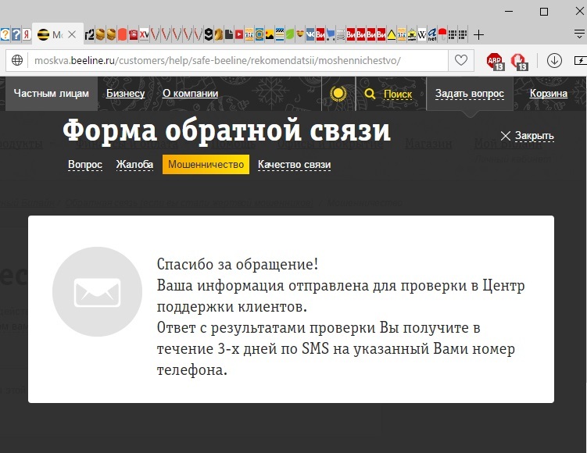Go to the Бизнесу section
The image size is (587, 453).
[x=125, y=94]
